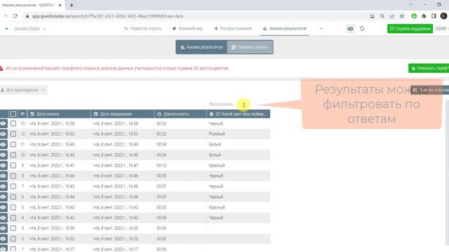Check the box for row 2

click(13, 239)
